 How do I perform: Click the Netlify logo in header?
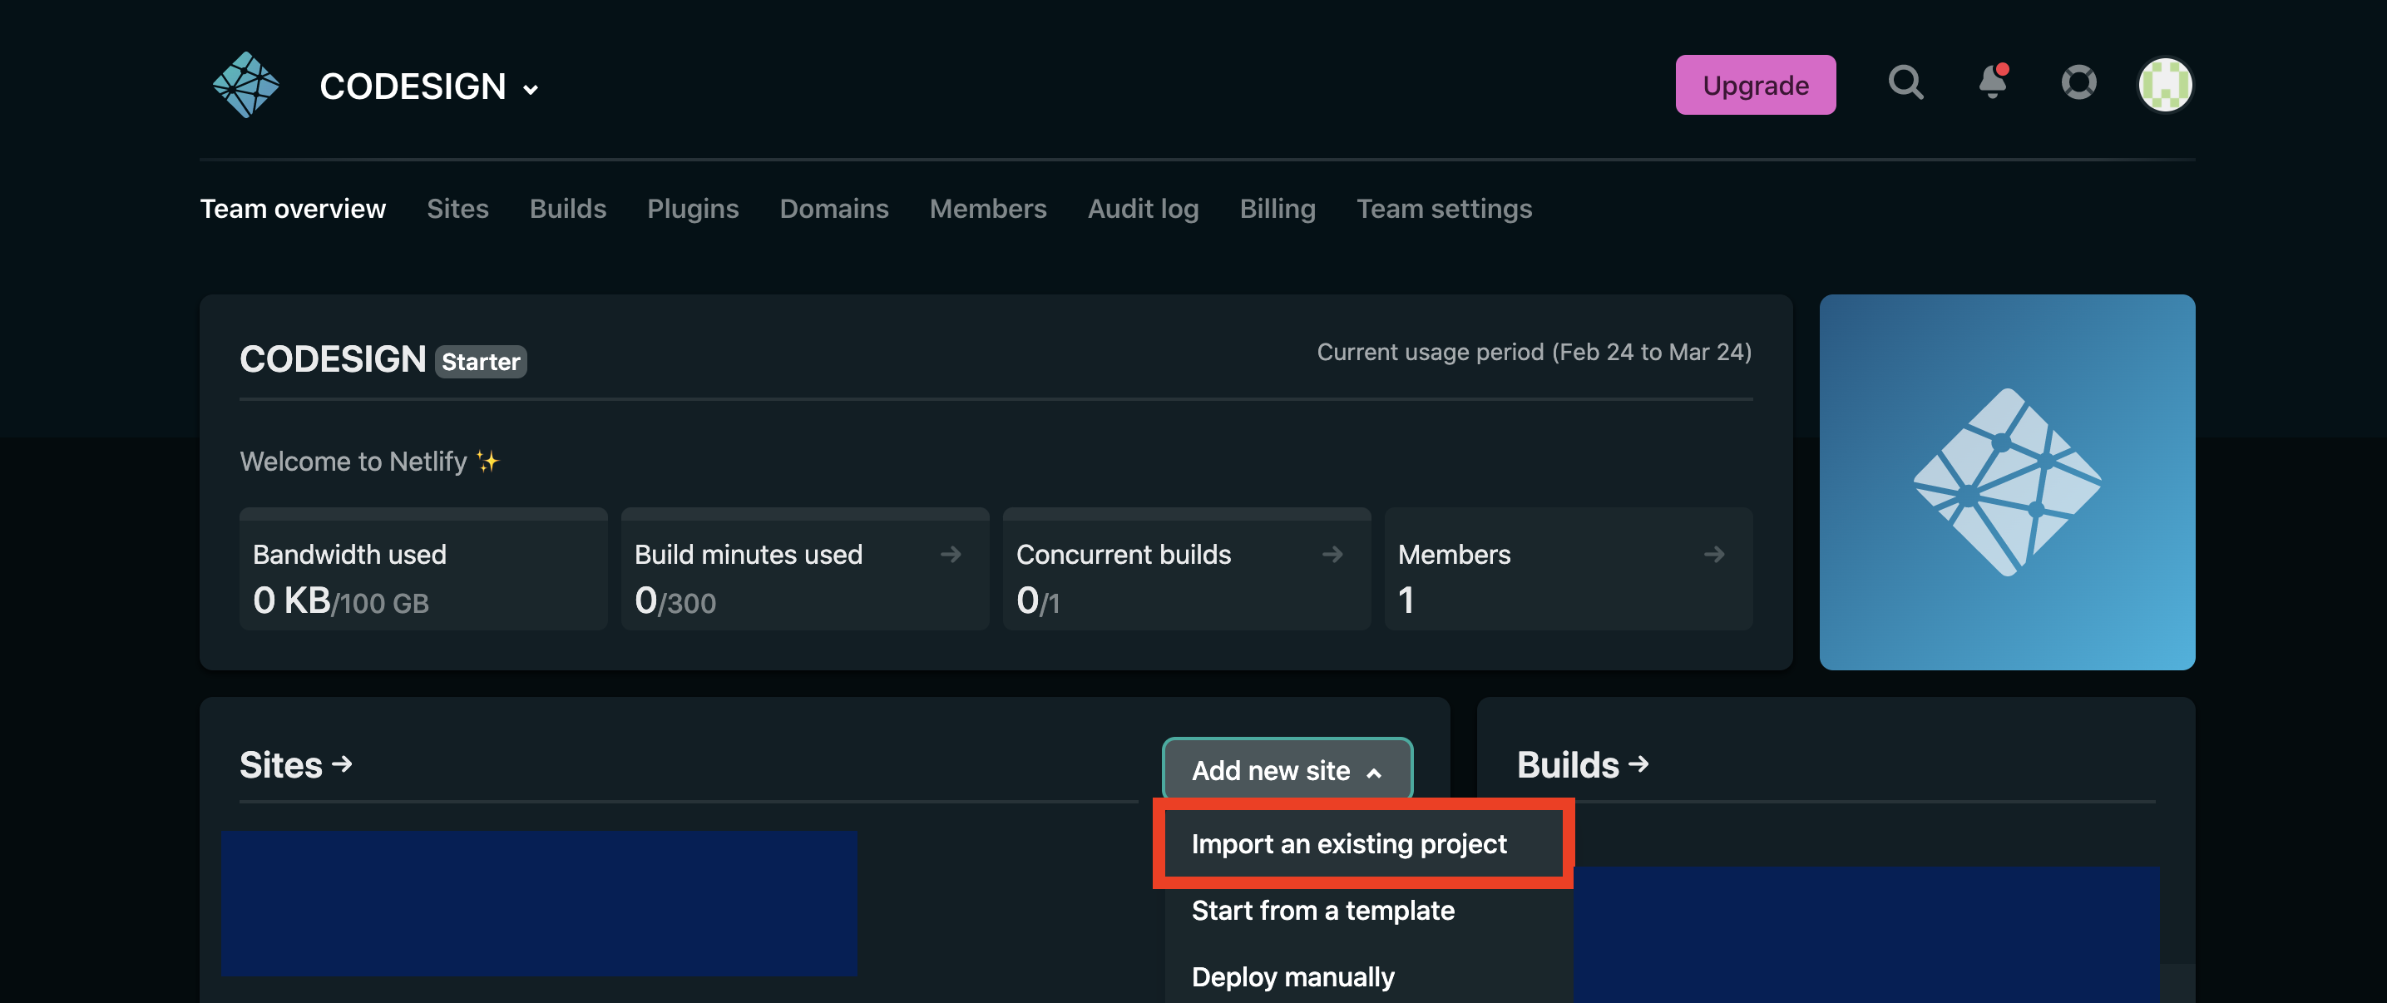click(245, 86)
